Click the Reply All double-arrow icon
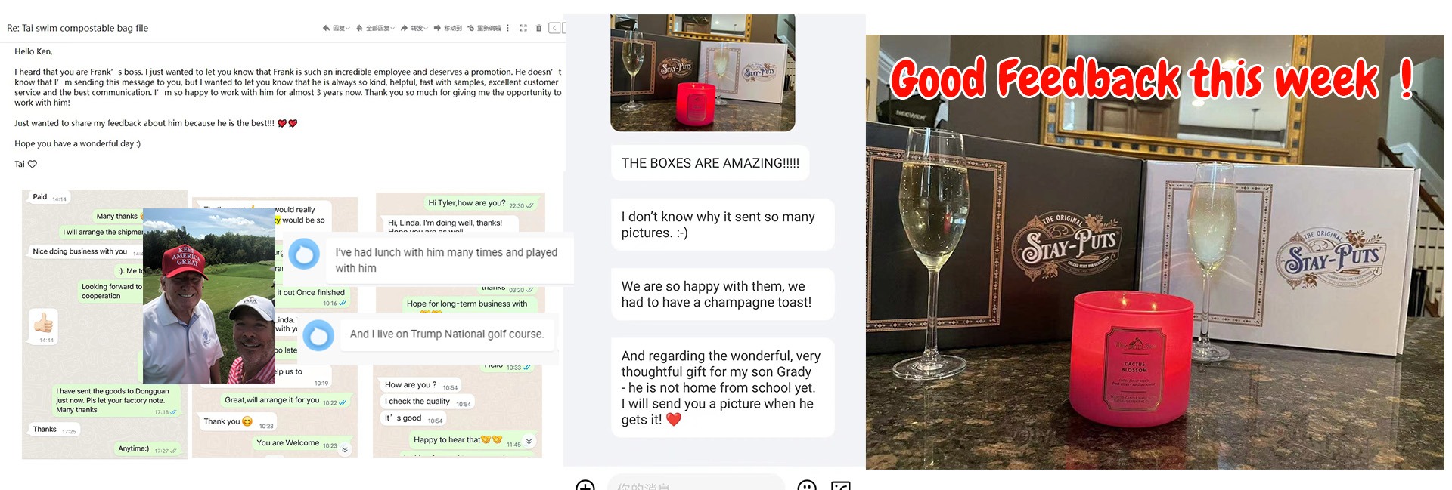 point(359,28)
